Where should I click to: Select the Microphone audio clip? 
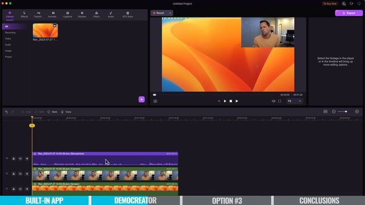pyautogui.click(x=105, y=159)
